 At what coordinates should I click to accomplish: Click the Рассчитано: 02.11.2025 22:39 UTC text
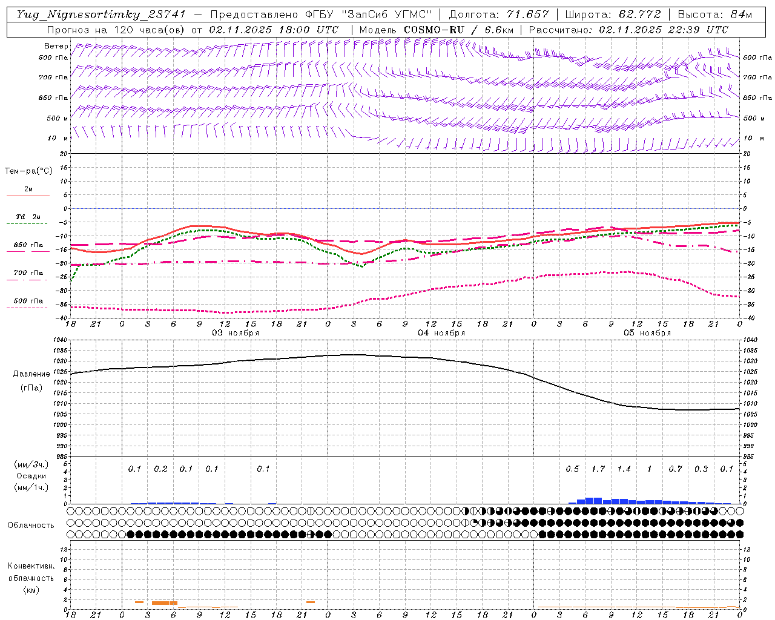(628, 30)
